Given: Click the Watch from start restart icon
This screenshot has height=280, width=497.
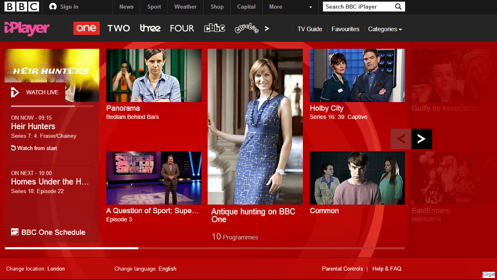Looking at the screenshot, I should tap(13, 148).
